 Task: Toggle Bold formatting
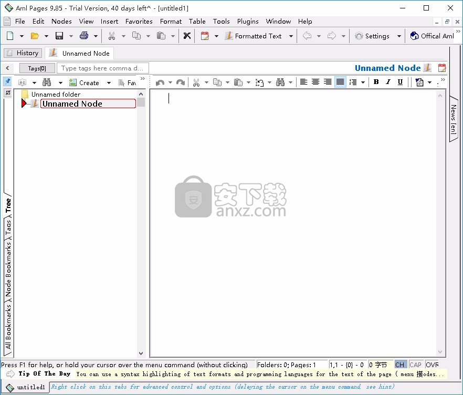(376, 82)
